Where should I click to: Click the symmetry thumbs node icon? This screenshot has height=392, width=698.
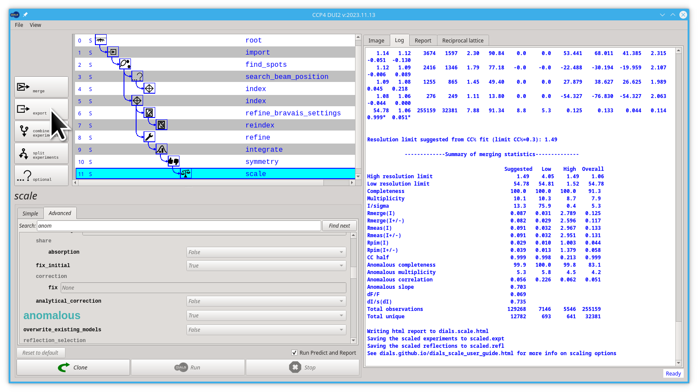click(x=173, y=161)
